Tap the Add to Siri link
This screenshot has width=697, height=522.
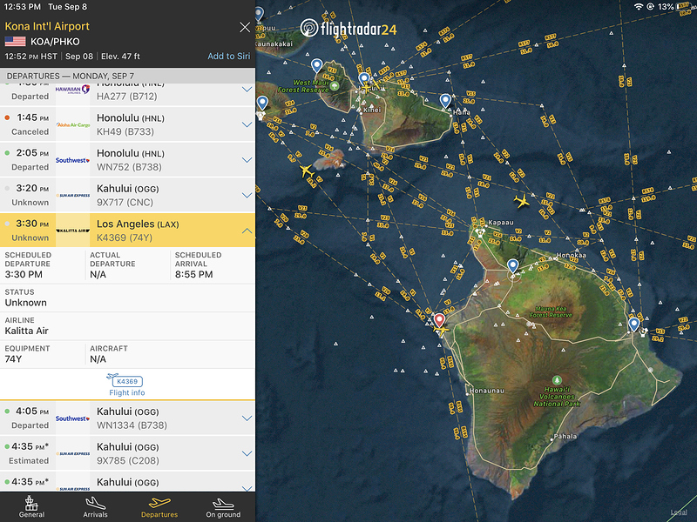tap(228, 57)
